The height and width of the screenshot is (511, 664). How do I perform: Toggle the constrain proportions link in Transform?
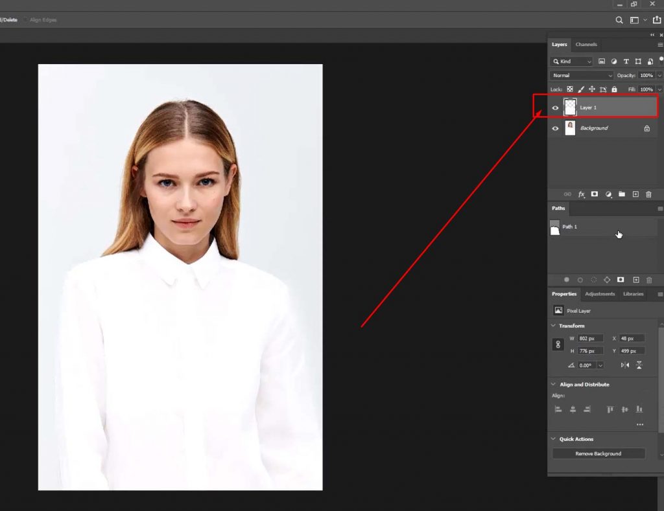pos(558,344)
